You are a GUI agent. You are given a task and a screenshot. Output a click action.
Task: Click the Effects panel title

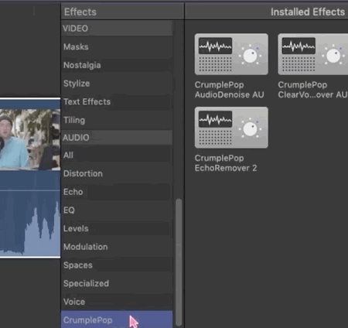(x=80, y=12)
